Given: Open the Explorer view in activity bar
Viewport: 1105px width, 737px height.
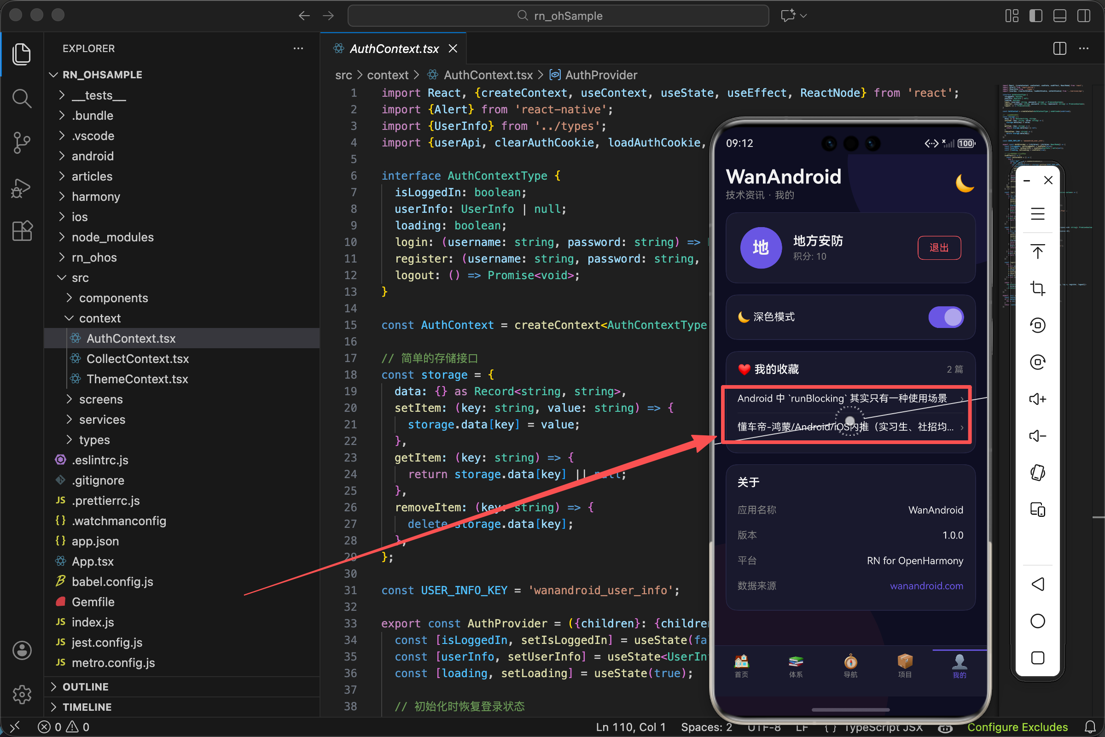Looking at the screenshot, I should pos(22,53).
